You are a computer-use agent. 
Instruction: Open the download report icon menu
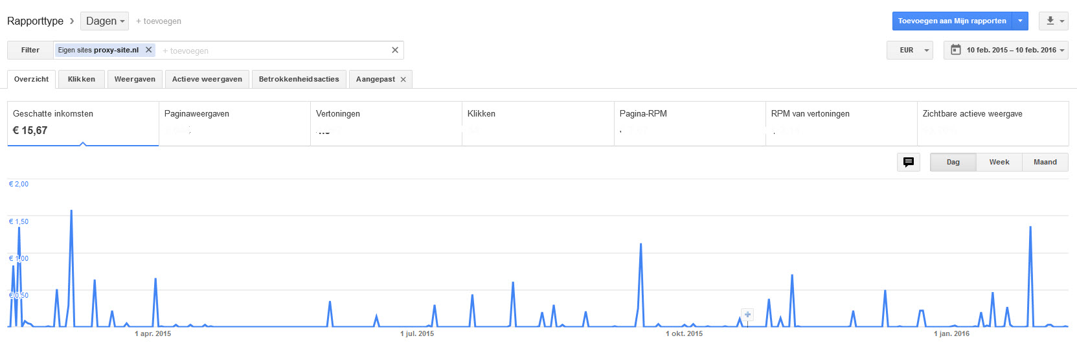[1054, 21]
